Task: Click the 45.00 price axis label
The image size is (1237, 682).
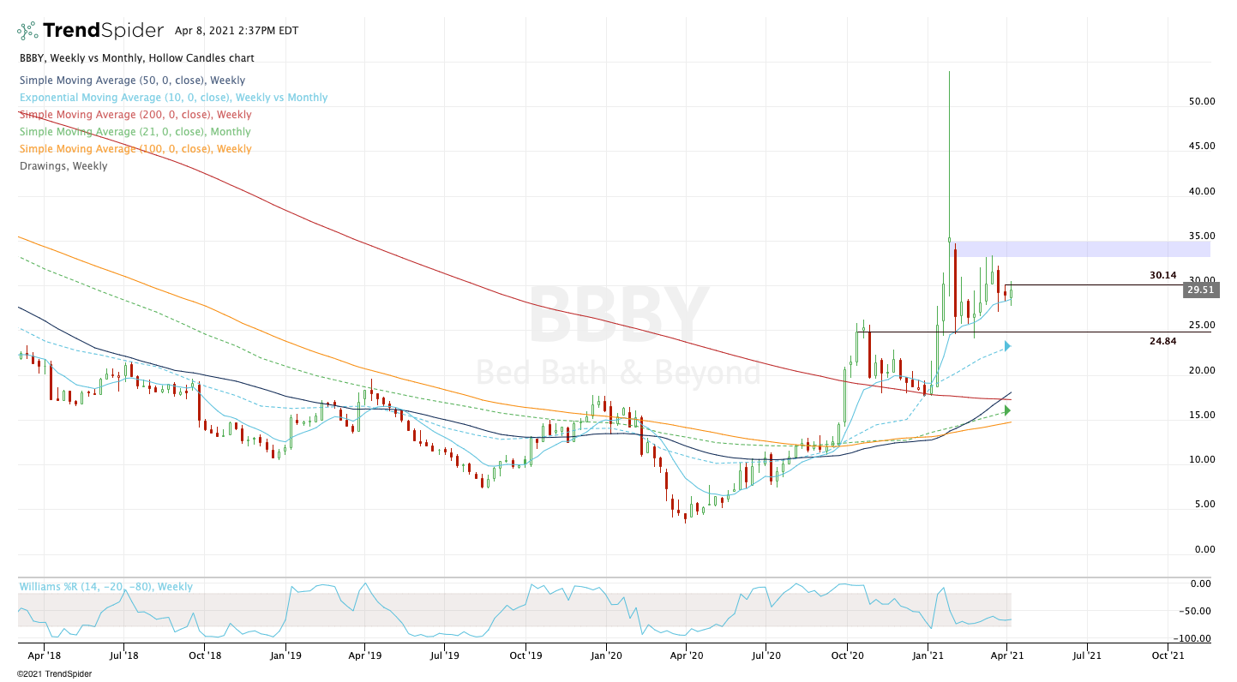Action: pos(1201,146)
